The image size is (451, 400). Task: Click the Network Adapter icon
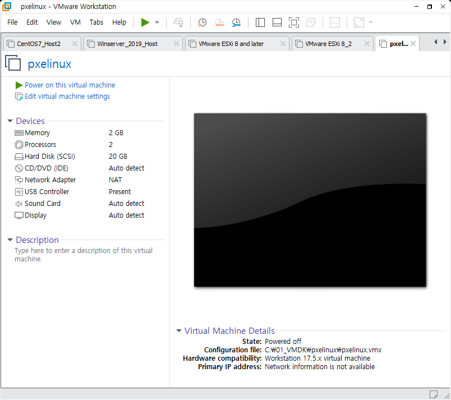click(19, 180)
